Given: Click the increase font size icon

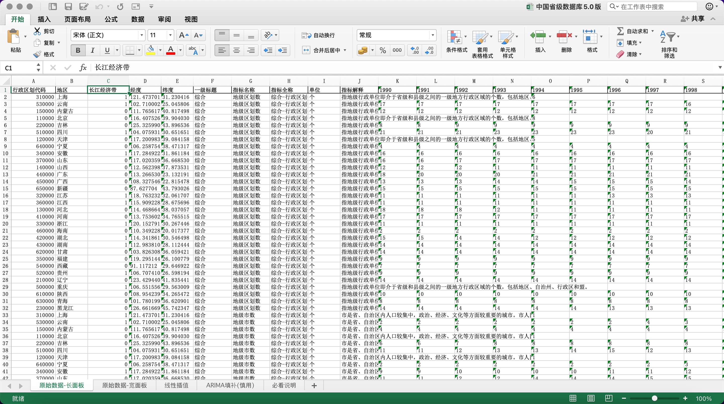Looking at the screenshot, I should [x=184, y=35].
